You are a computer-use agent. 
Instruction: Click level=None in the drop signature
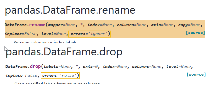point(179,67)
